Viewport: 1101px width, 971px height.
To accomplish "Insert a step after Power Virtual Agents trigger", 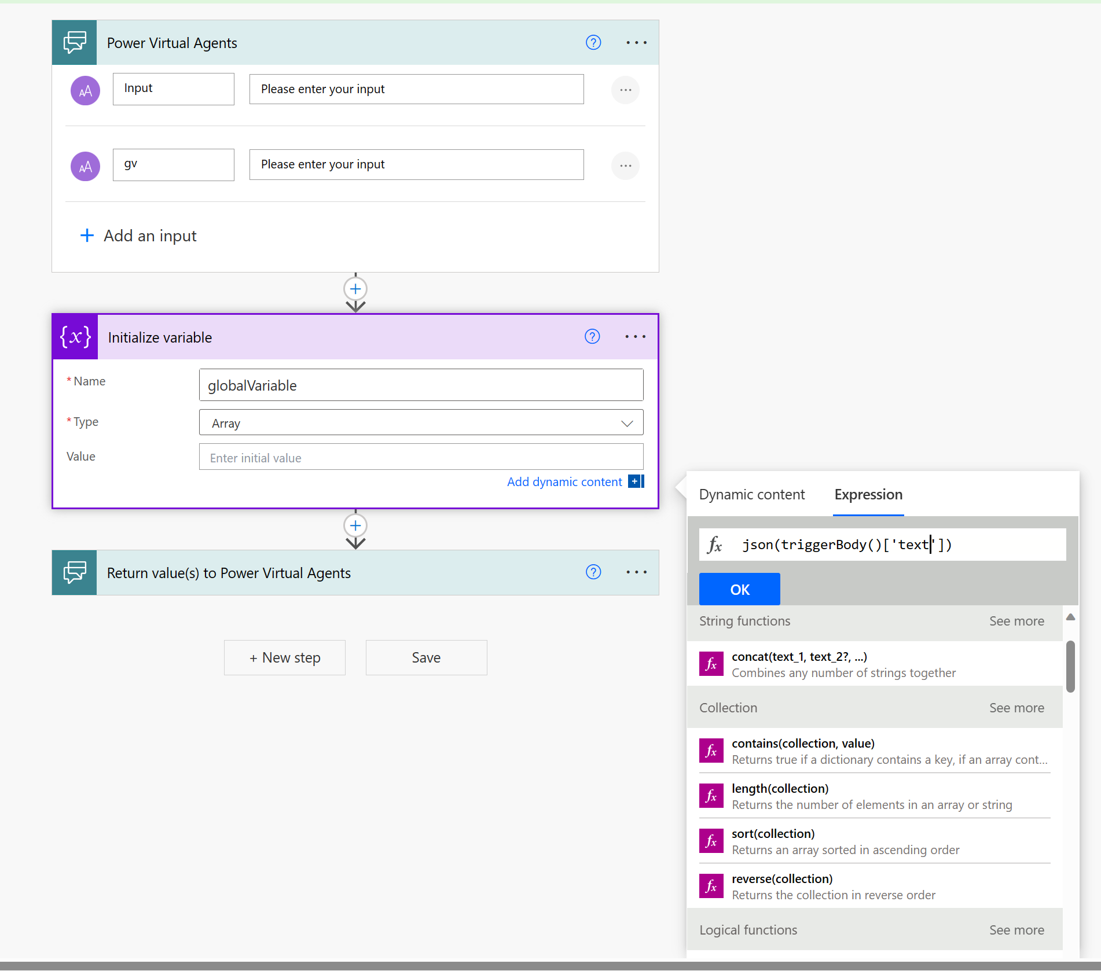I will [355, 289].
